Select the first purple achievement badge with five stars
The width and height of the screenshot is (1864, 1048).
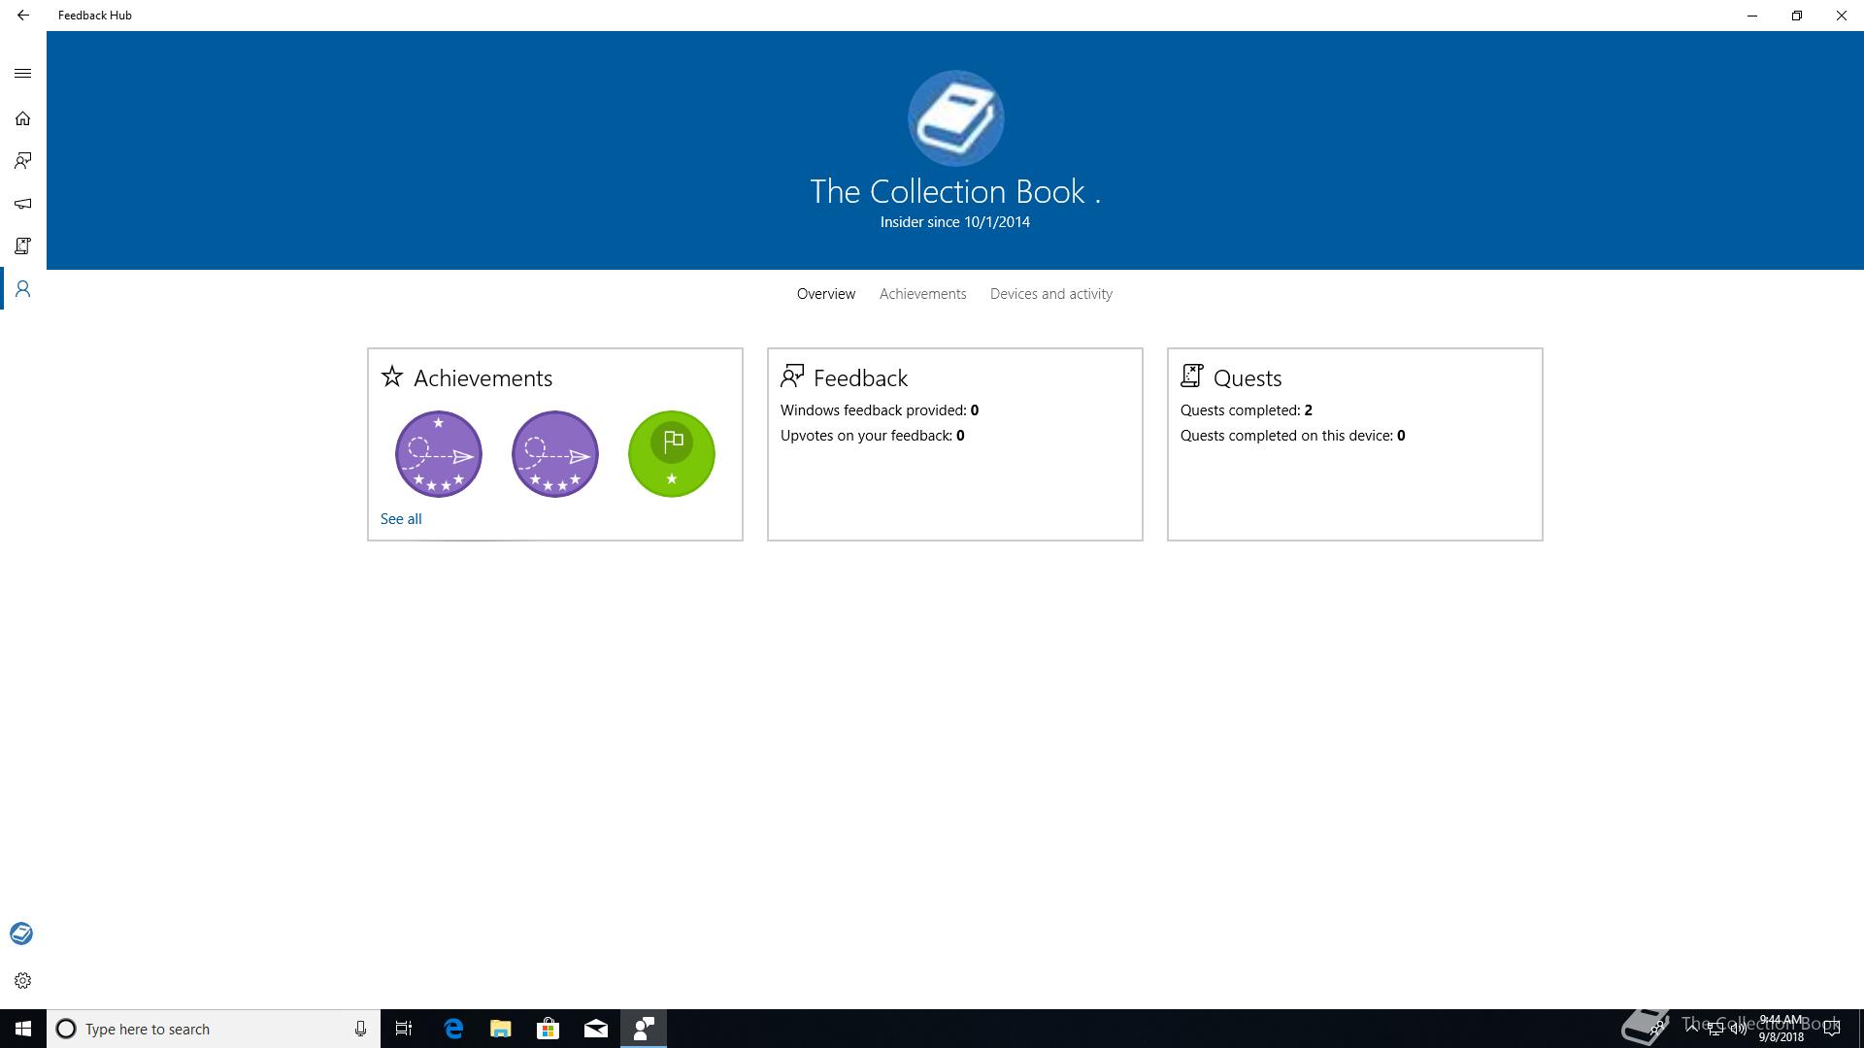point(439,454)
